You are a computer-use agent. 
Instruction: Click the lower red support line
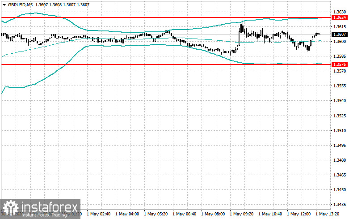point(166,64)
